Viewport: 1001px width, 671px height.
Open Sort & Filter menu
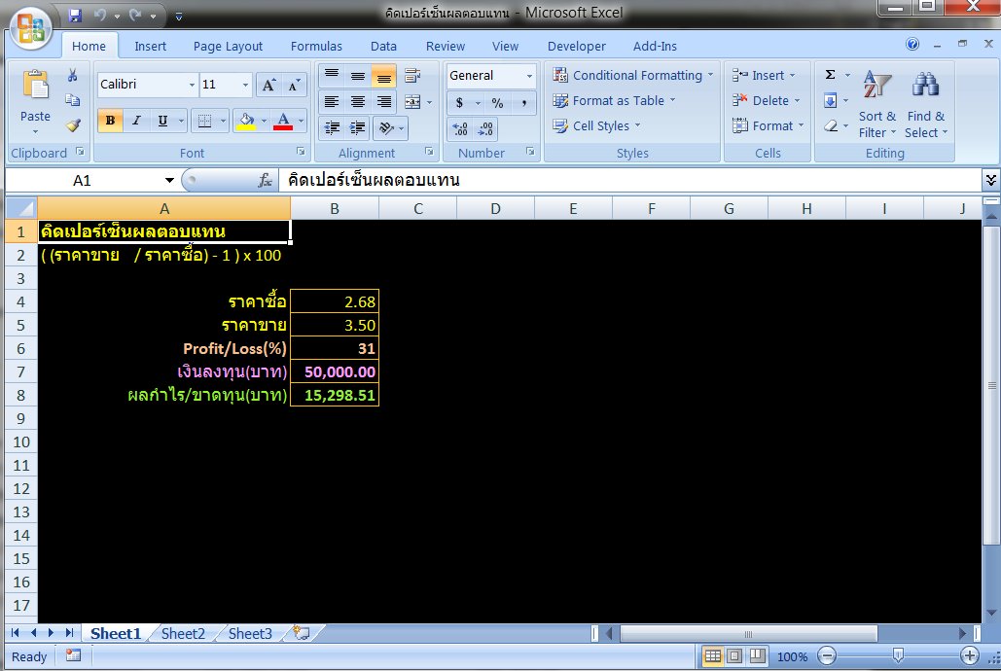pos(877,103)
